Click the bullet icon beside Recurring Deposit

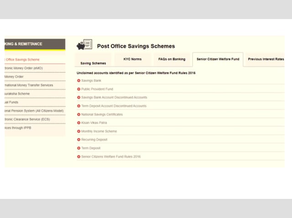(x=78, y=140)
